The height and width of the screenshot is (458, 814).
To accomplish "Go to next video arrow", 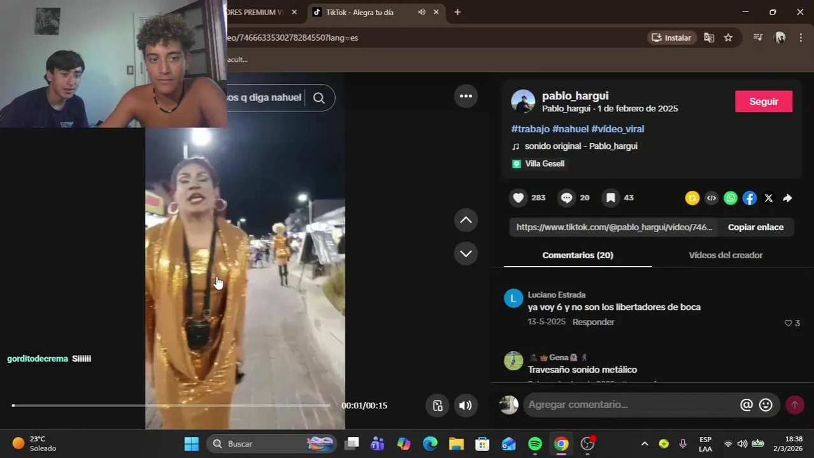I will click(466, 254).
